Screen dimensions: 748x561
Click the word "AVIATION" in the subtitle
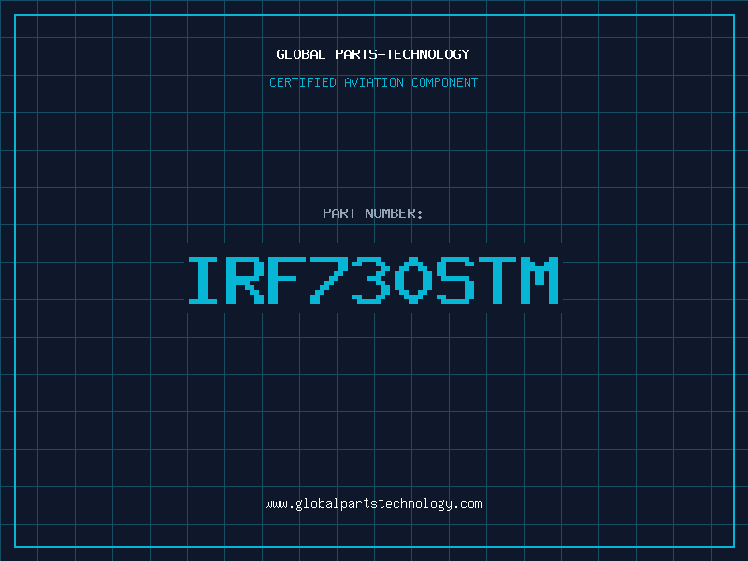(373, 82)
